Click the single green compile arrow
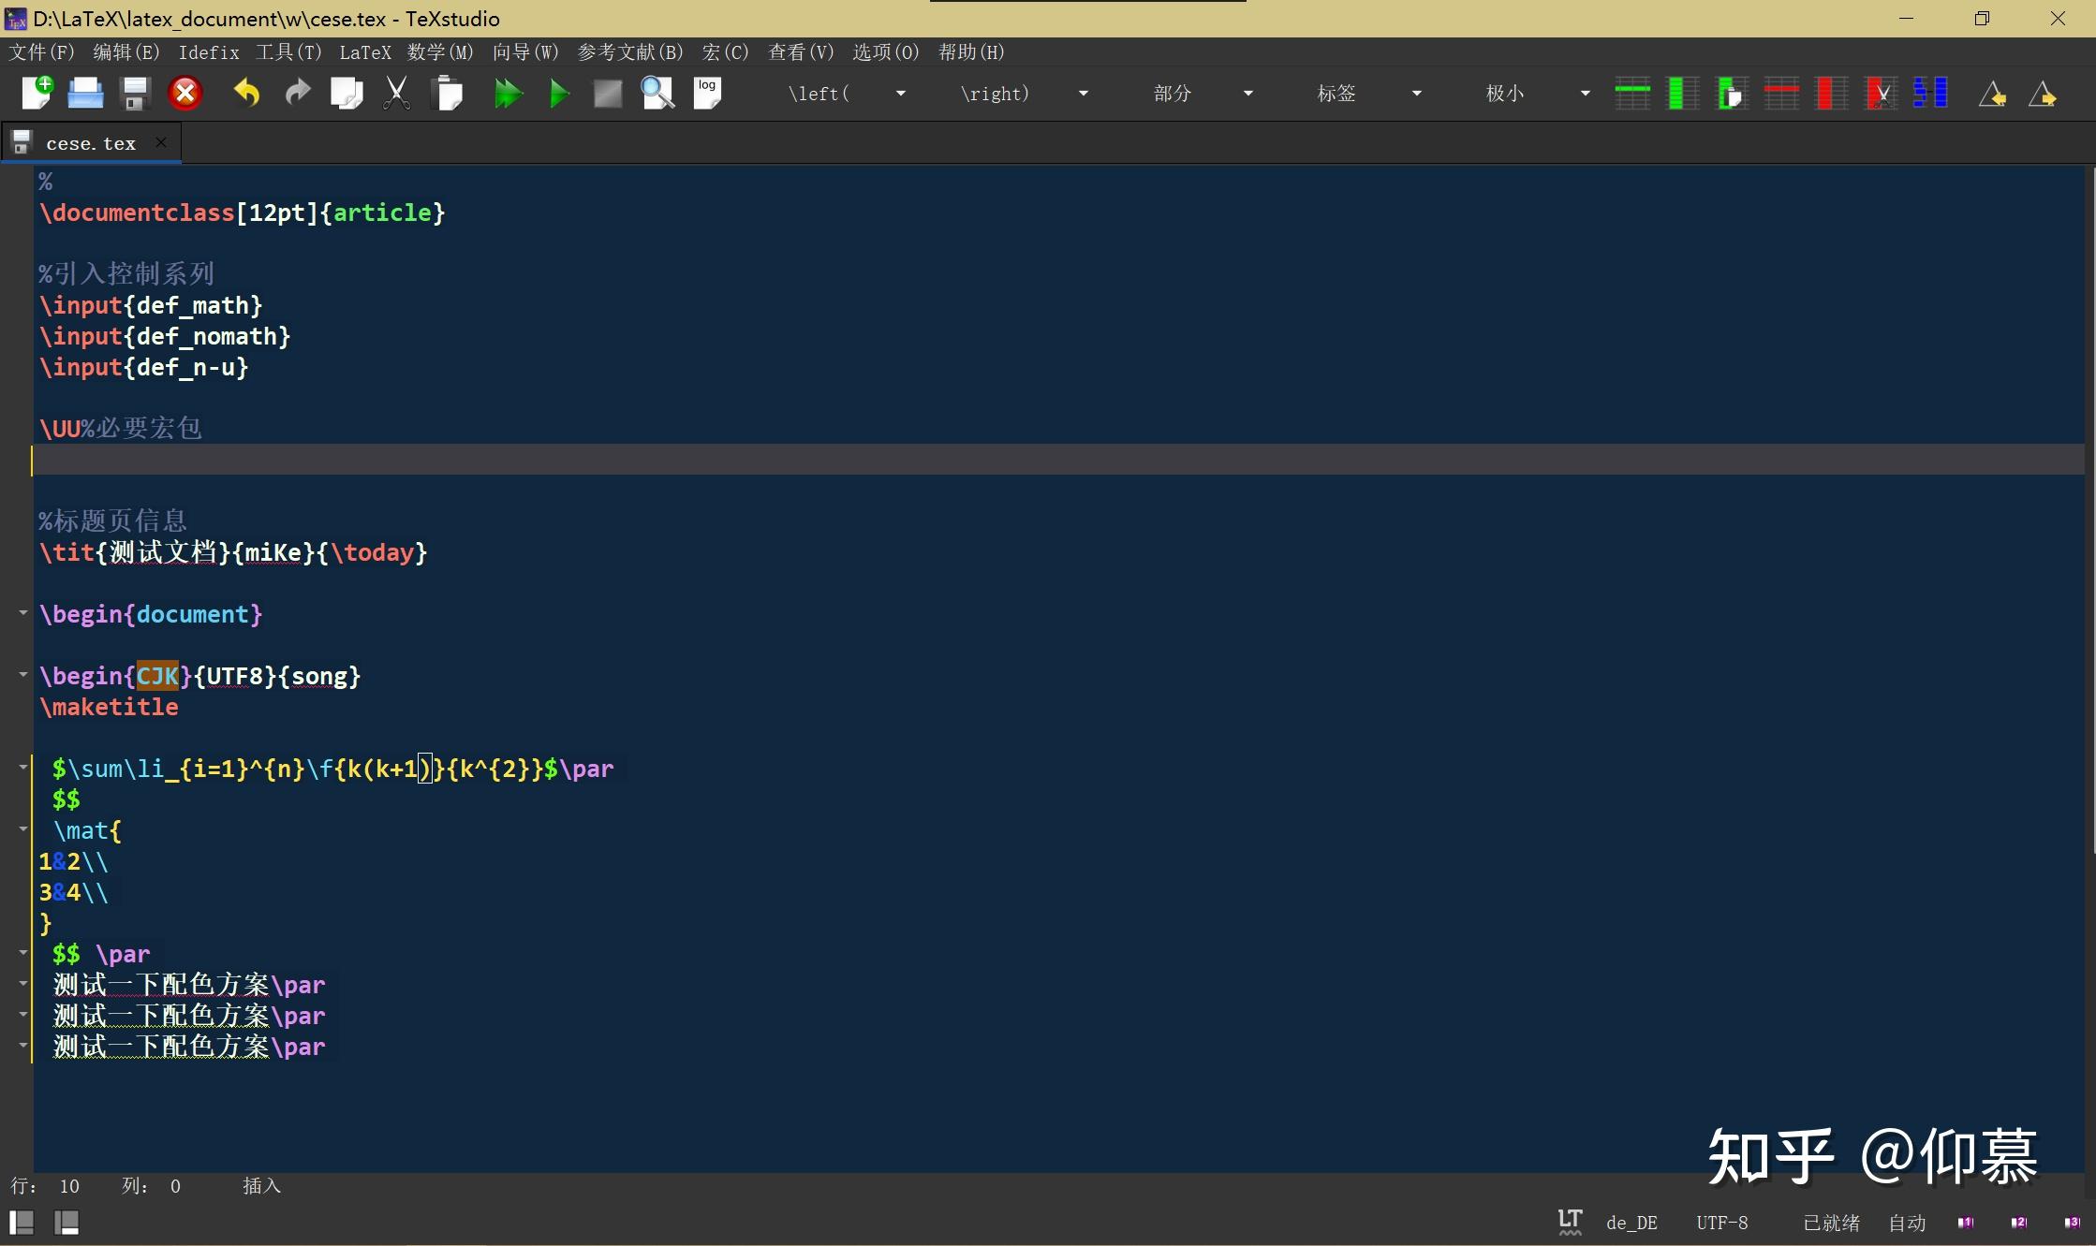2096x1246 pixels. [559, 93]
